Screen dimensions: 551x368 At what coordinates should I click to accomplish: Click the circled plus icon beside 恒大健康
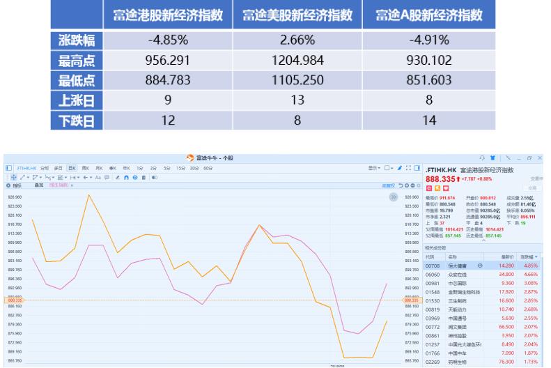[479, 266]
